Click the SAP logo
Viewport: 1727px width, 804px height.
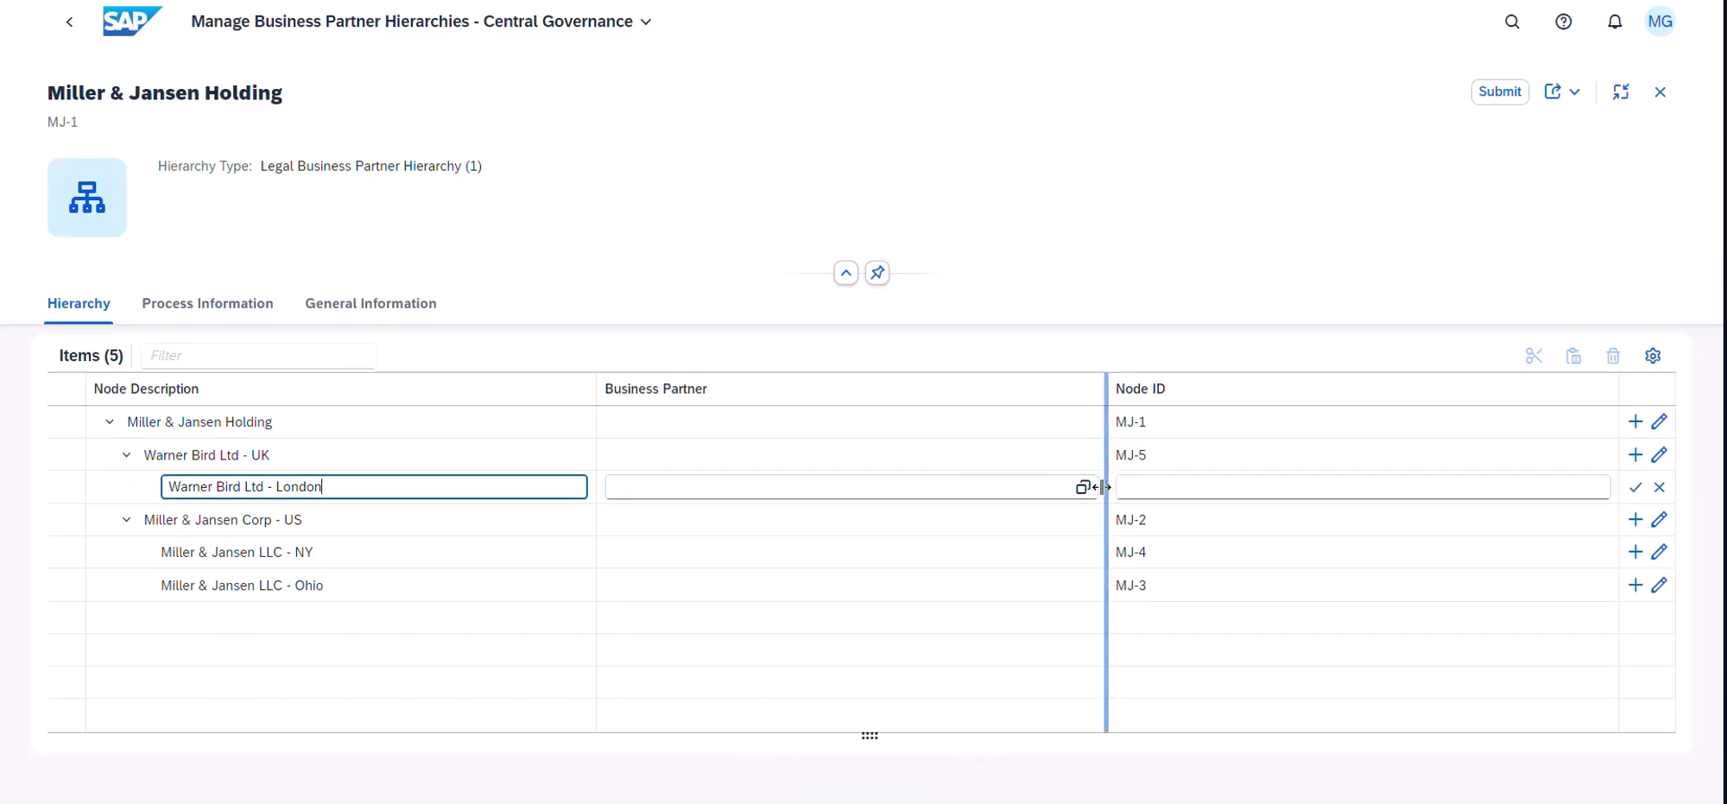coord(132,21)
